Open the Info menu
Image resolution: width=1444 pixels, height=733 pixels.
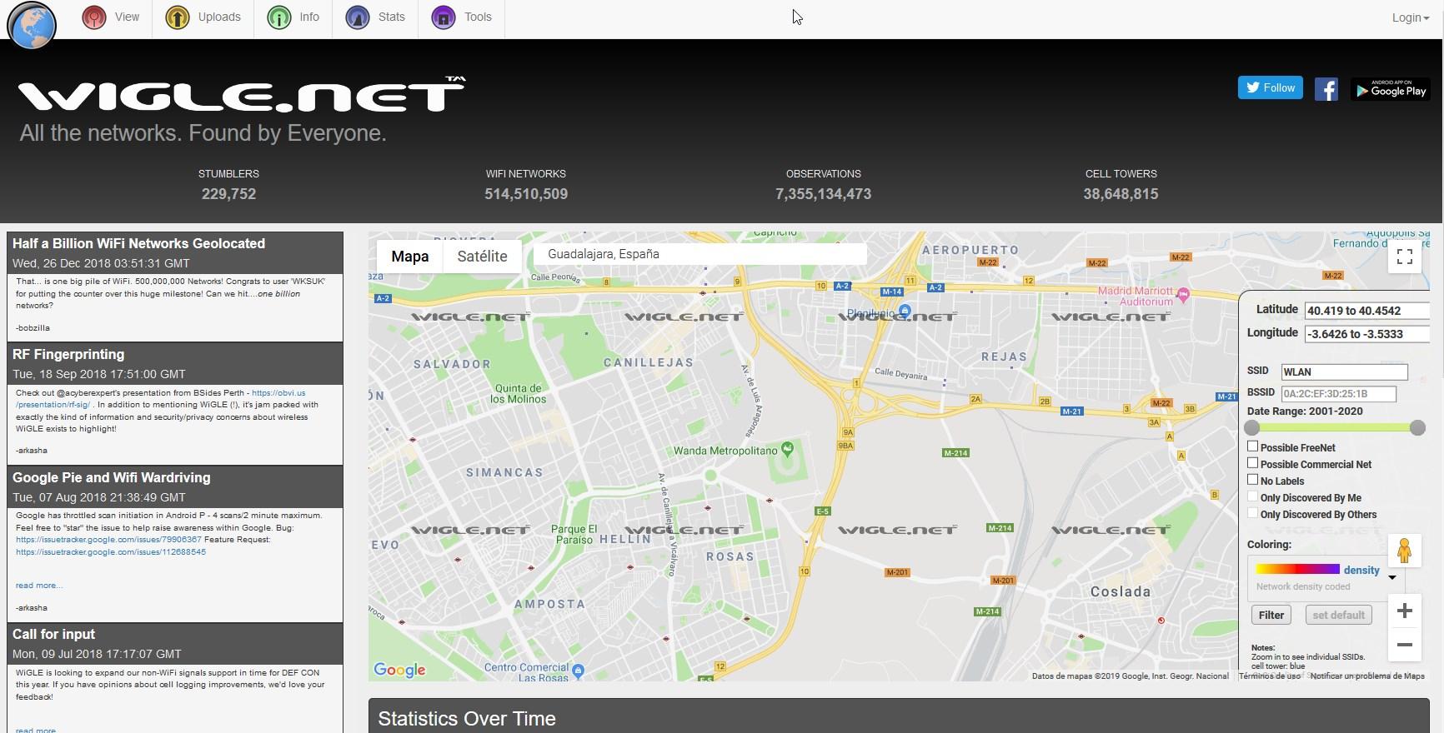[x=293, y=17]
